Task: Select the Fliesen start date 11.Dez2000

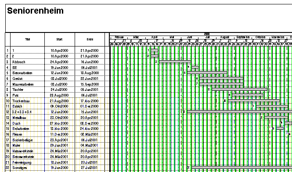Action: click(x=60, y=134)
